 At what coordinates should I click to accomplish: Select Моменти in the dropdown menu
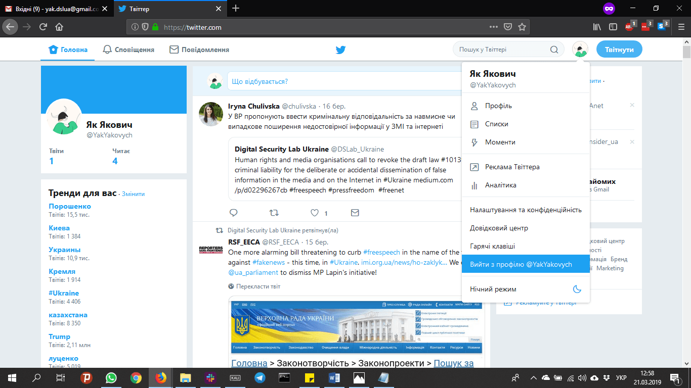coord(526,142)
